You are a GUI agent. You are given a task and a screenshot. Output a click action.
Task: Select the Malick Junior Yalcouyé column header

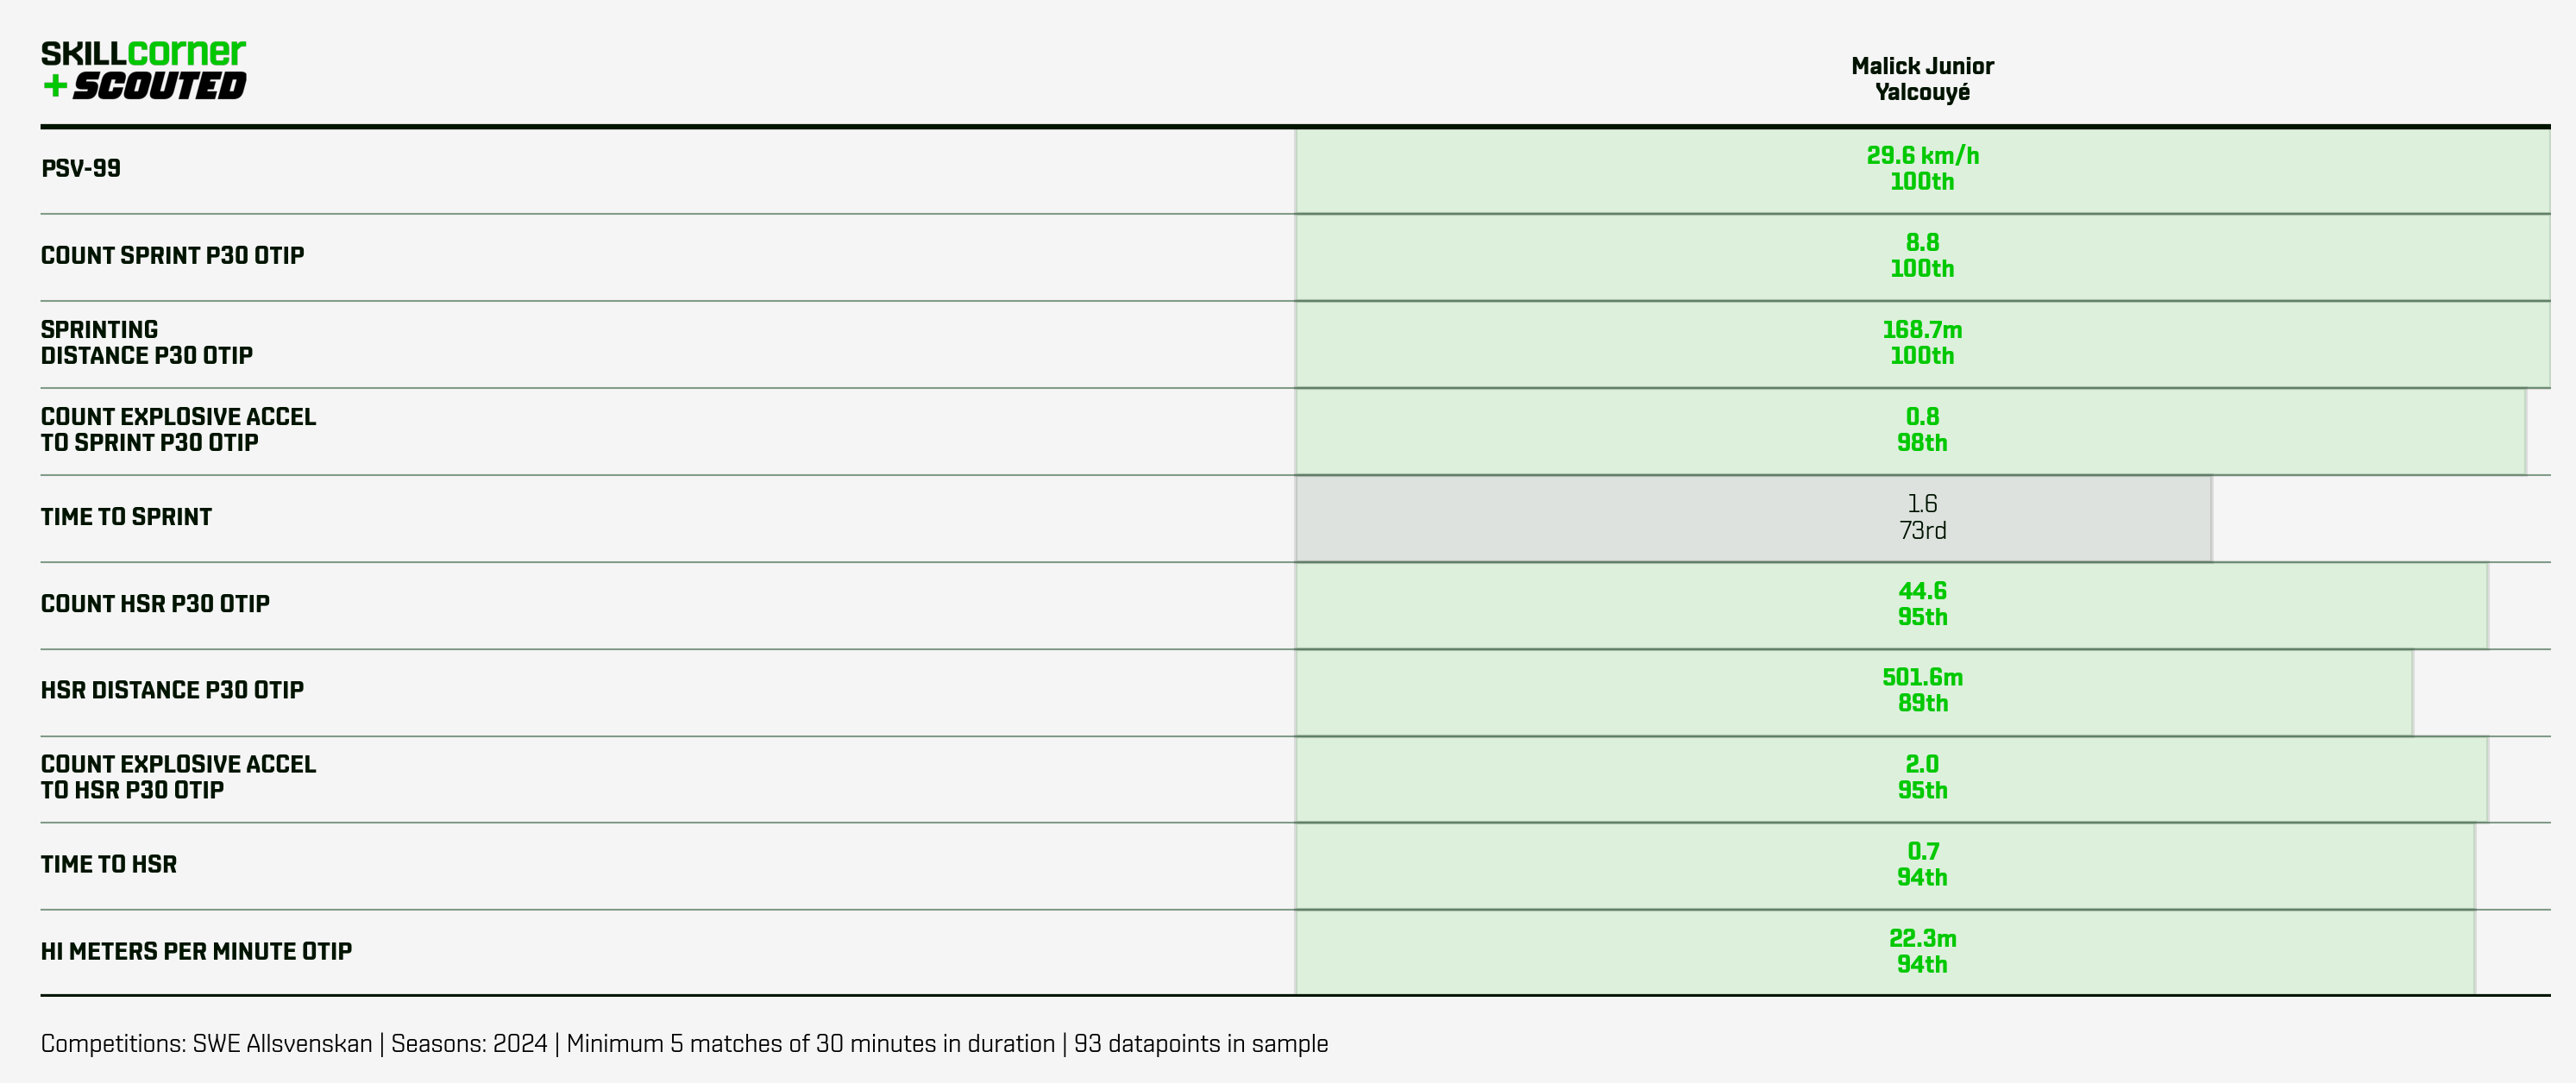pyautogui.click(x=1922, y=79)
